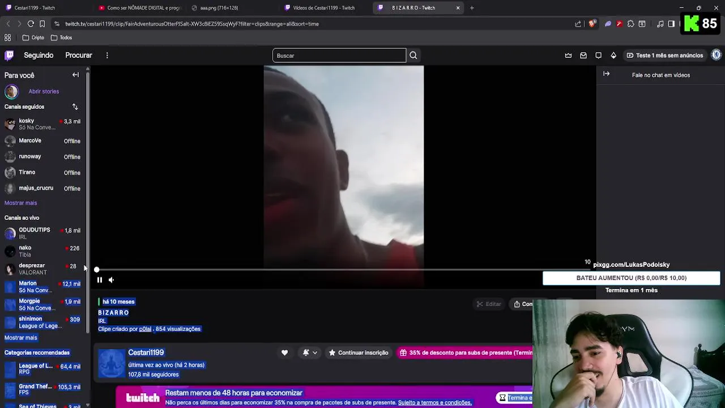Click Mostrar mais under followed channels
The height and width of the screenshot is (408, 725).
coord(20,203)
